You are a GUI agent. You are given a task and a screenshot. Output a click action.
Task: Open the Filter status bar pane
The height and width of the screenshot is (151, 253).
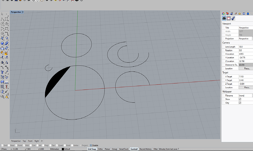point(155,149)
